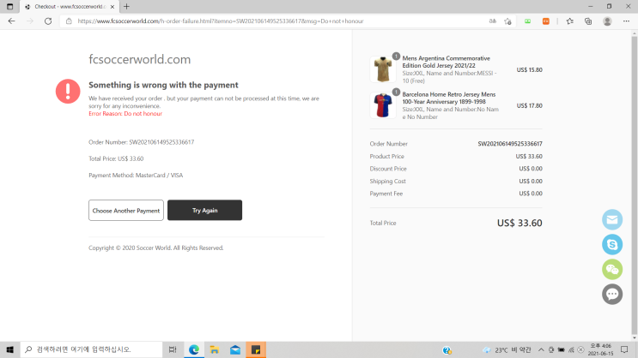Open the site info lock icon

pyautogui.click(x=69, y=21)
